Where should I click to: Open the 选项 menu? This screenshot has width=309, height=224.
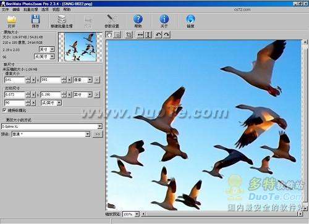click(x=44, y=9)
